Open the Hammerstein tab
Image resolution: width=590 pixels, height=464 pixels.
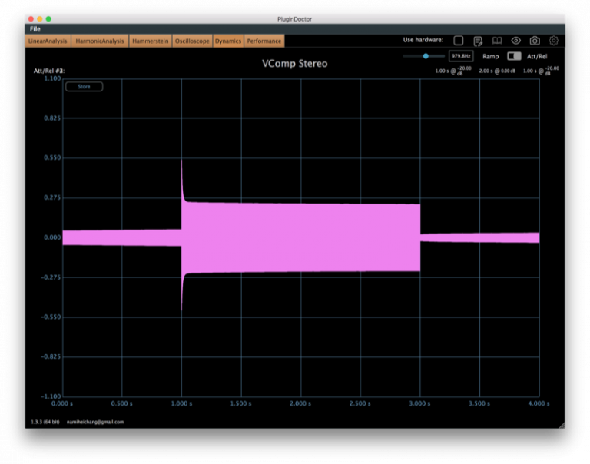tap(151, 41)
